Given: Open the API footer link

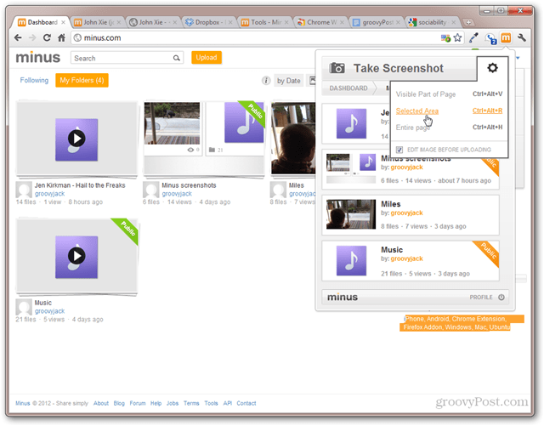Looking at the screenshot, I should [227, 403].
